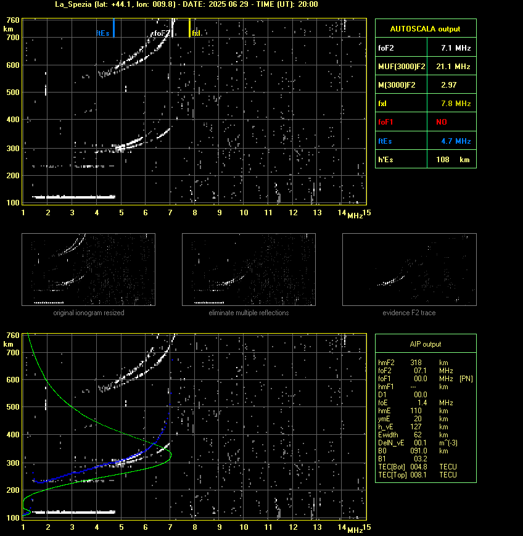The image size is (523, 536).
Task: Click the 4.7 MHz value
Action: [456, 141]
